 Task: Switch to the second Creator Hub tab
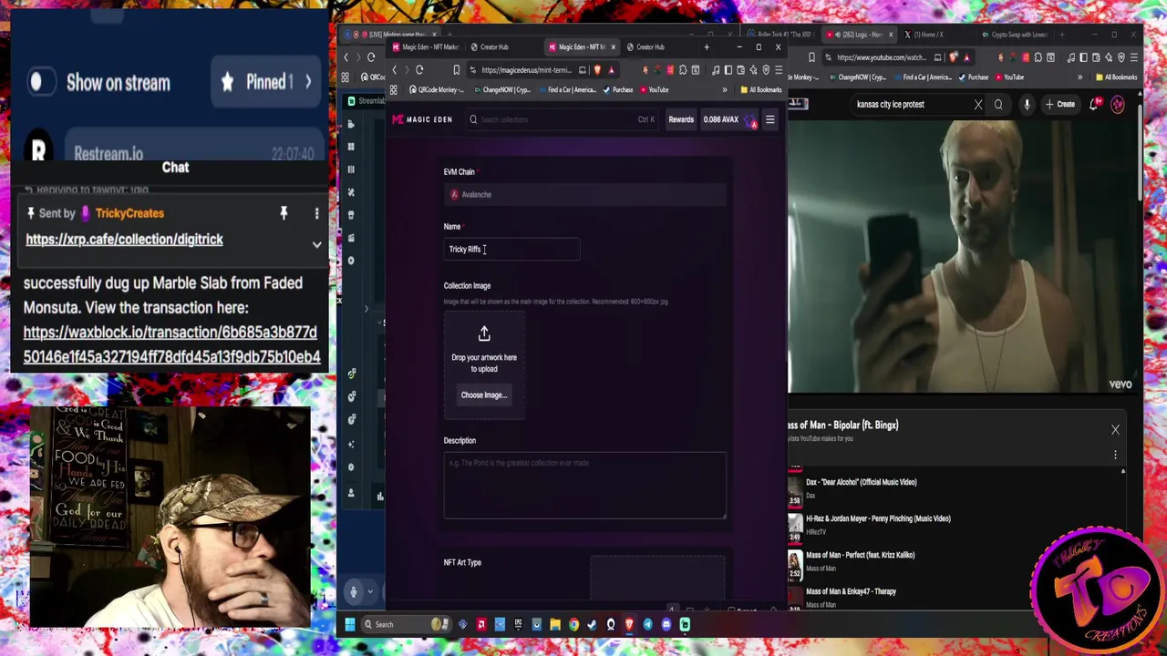pyautogui.click(x=650, y=46)
